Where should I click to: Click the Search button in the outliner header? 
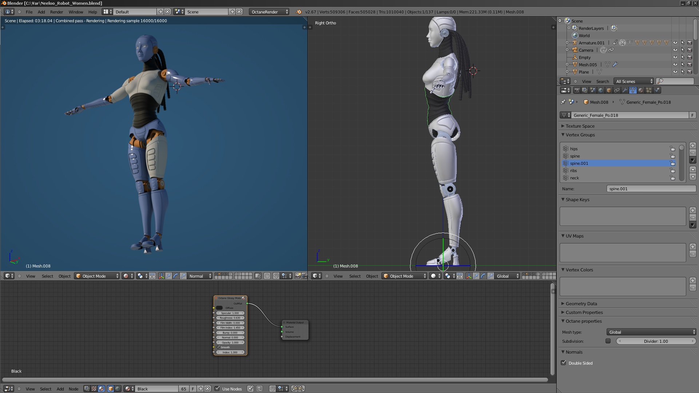tap(602, 82)
